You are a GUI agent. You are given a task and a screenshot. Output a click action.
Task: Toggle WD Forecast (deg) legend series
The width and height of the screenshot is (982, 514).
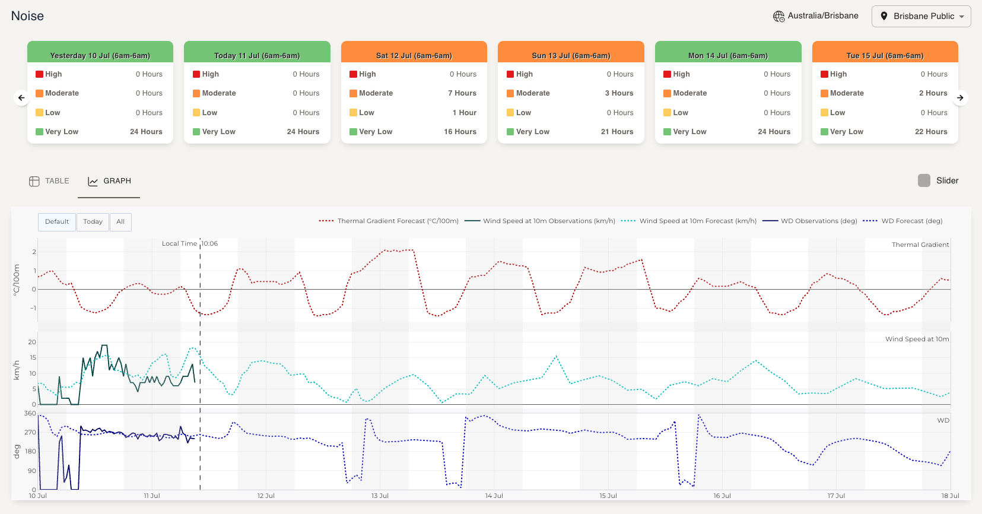click(902, 221)
